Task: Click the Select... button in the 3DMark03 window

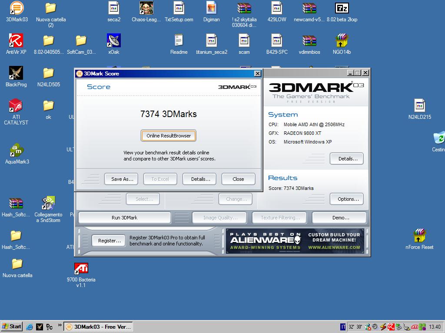Action: click(143, 199)
